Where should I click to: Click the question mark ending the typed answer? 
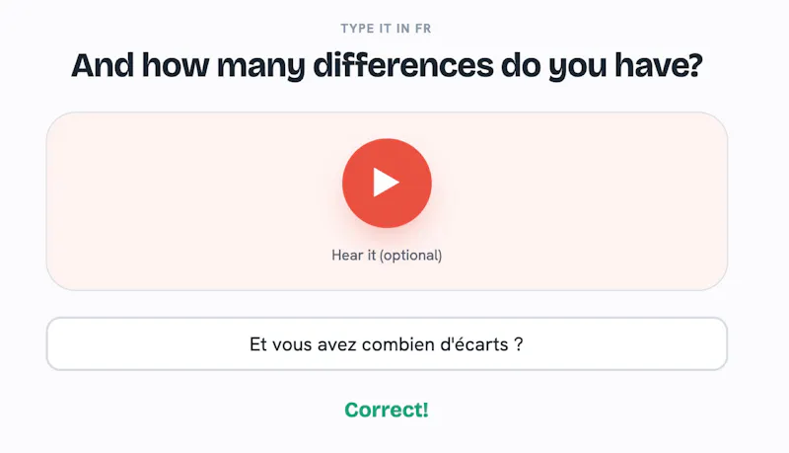point(519,344)
